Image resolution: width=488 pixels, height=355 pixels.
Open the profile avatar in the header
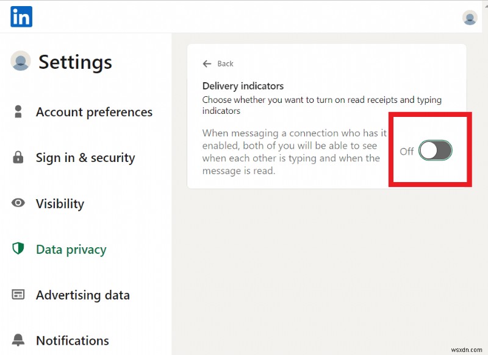[x=470, y=18]
